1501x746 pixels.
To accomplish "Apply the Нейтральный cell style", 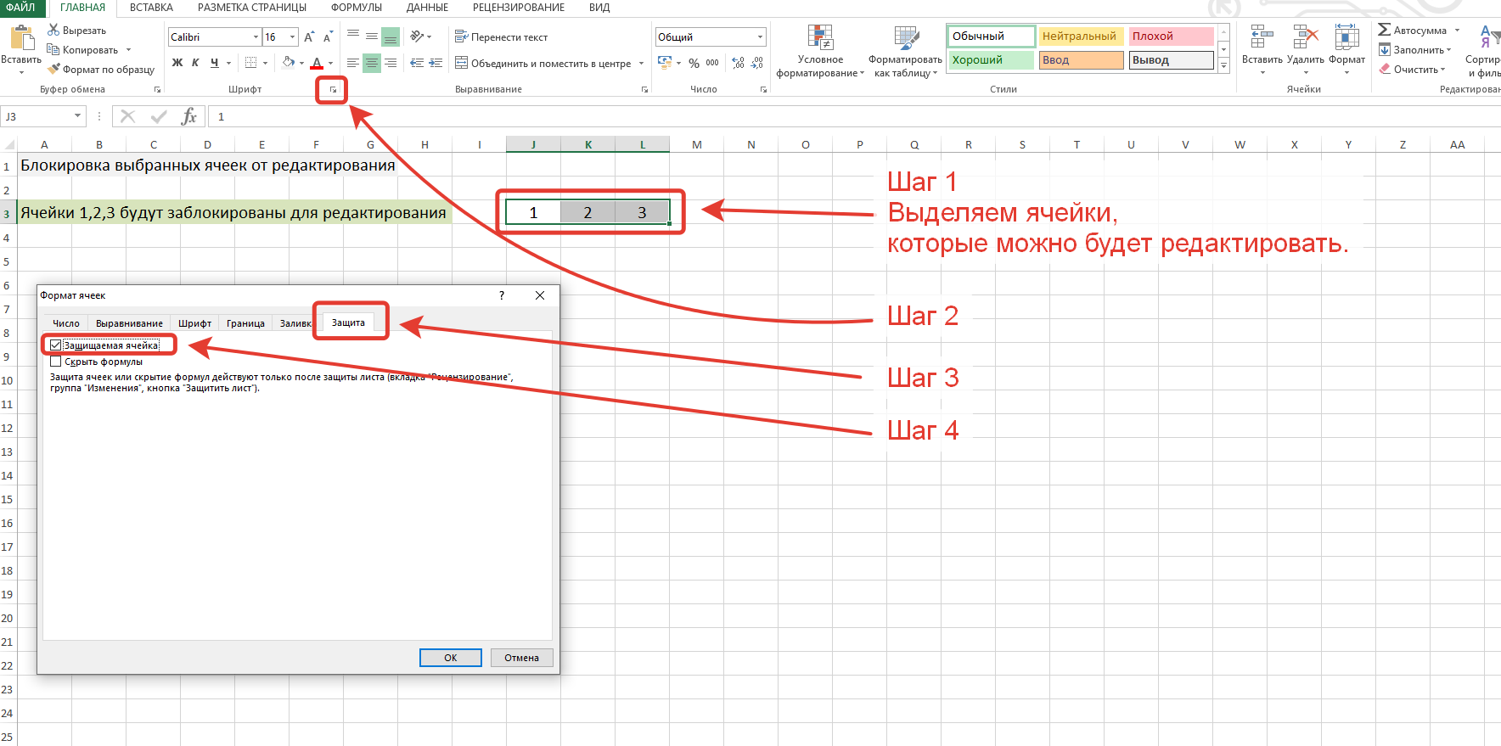I will pyautogui.click(x=1082, y=36).
